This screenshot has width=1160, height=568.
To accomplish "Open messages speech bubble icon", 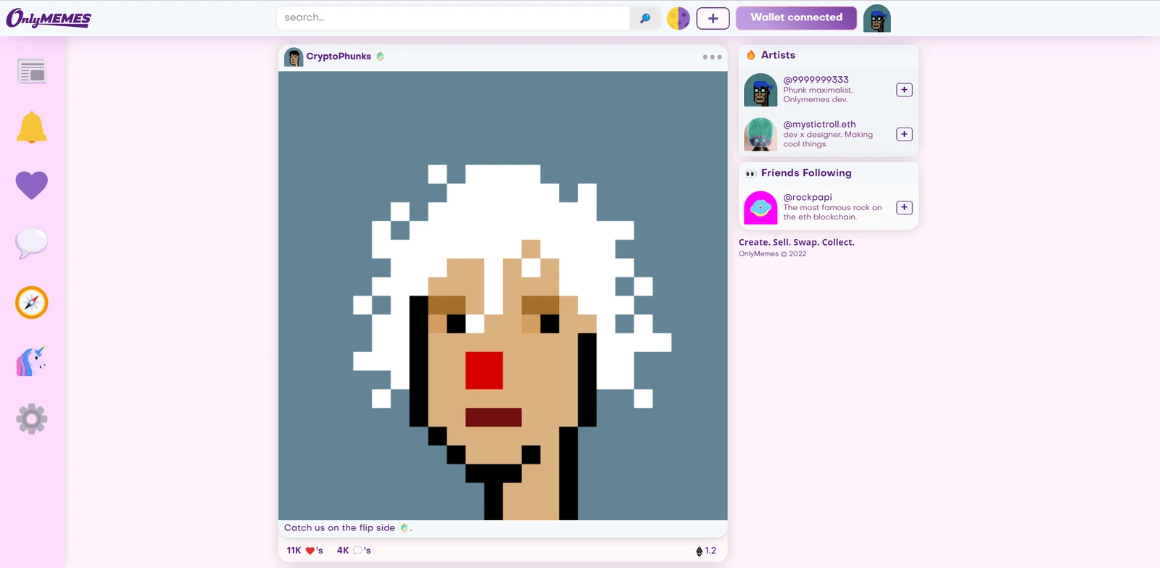I will (32, 244).
